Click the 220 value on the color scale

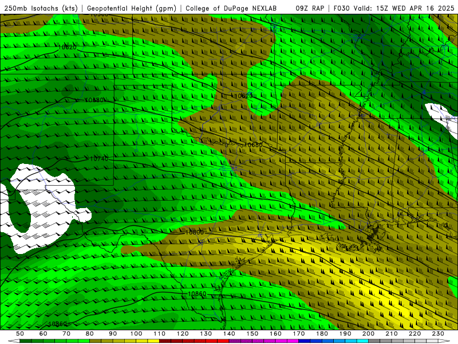coord(414,334)
